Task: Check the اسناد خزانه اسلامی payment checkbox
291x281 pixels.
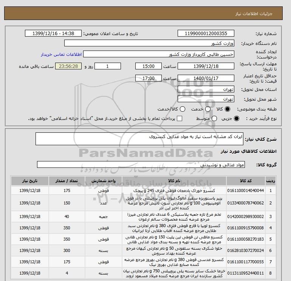Action: pyautogui.click(x=180, y=118)
